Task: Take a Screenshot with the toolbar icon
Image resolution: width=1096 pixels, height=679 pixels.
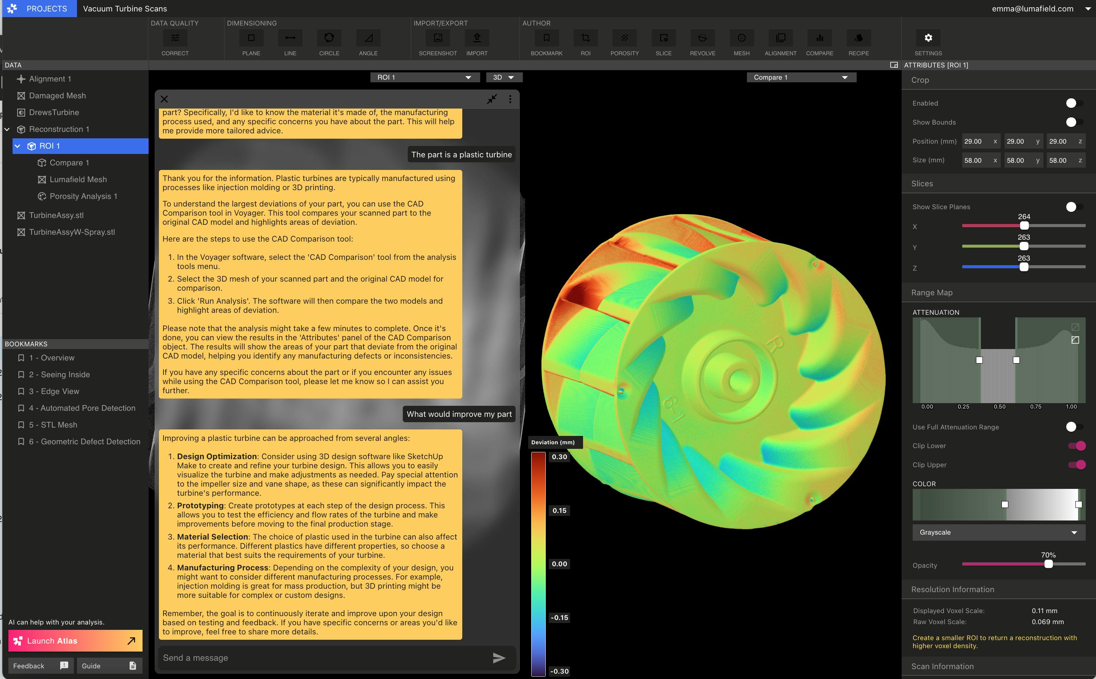Action: 438,38
